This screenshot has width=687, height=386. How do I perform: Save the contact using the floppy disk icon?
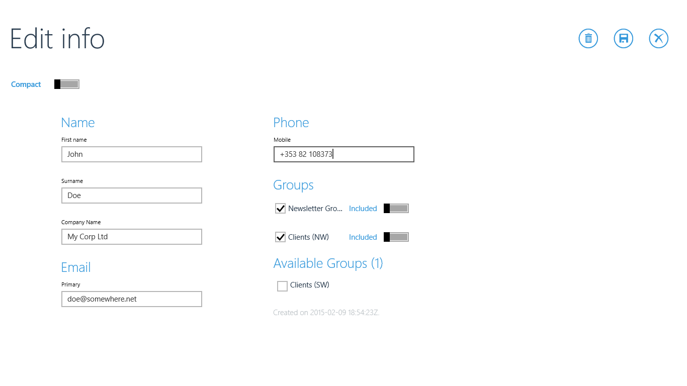623,39
